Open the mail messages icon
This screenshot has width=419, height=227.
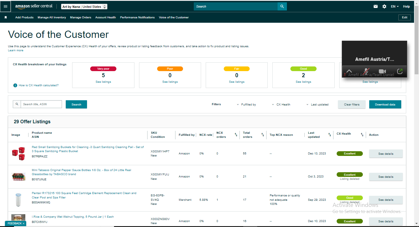[376, 6]
